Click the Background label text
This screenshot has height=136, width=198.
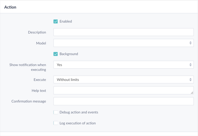click(x=69, y=54)
